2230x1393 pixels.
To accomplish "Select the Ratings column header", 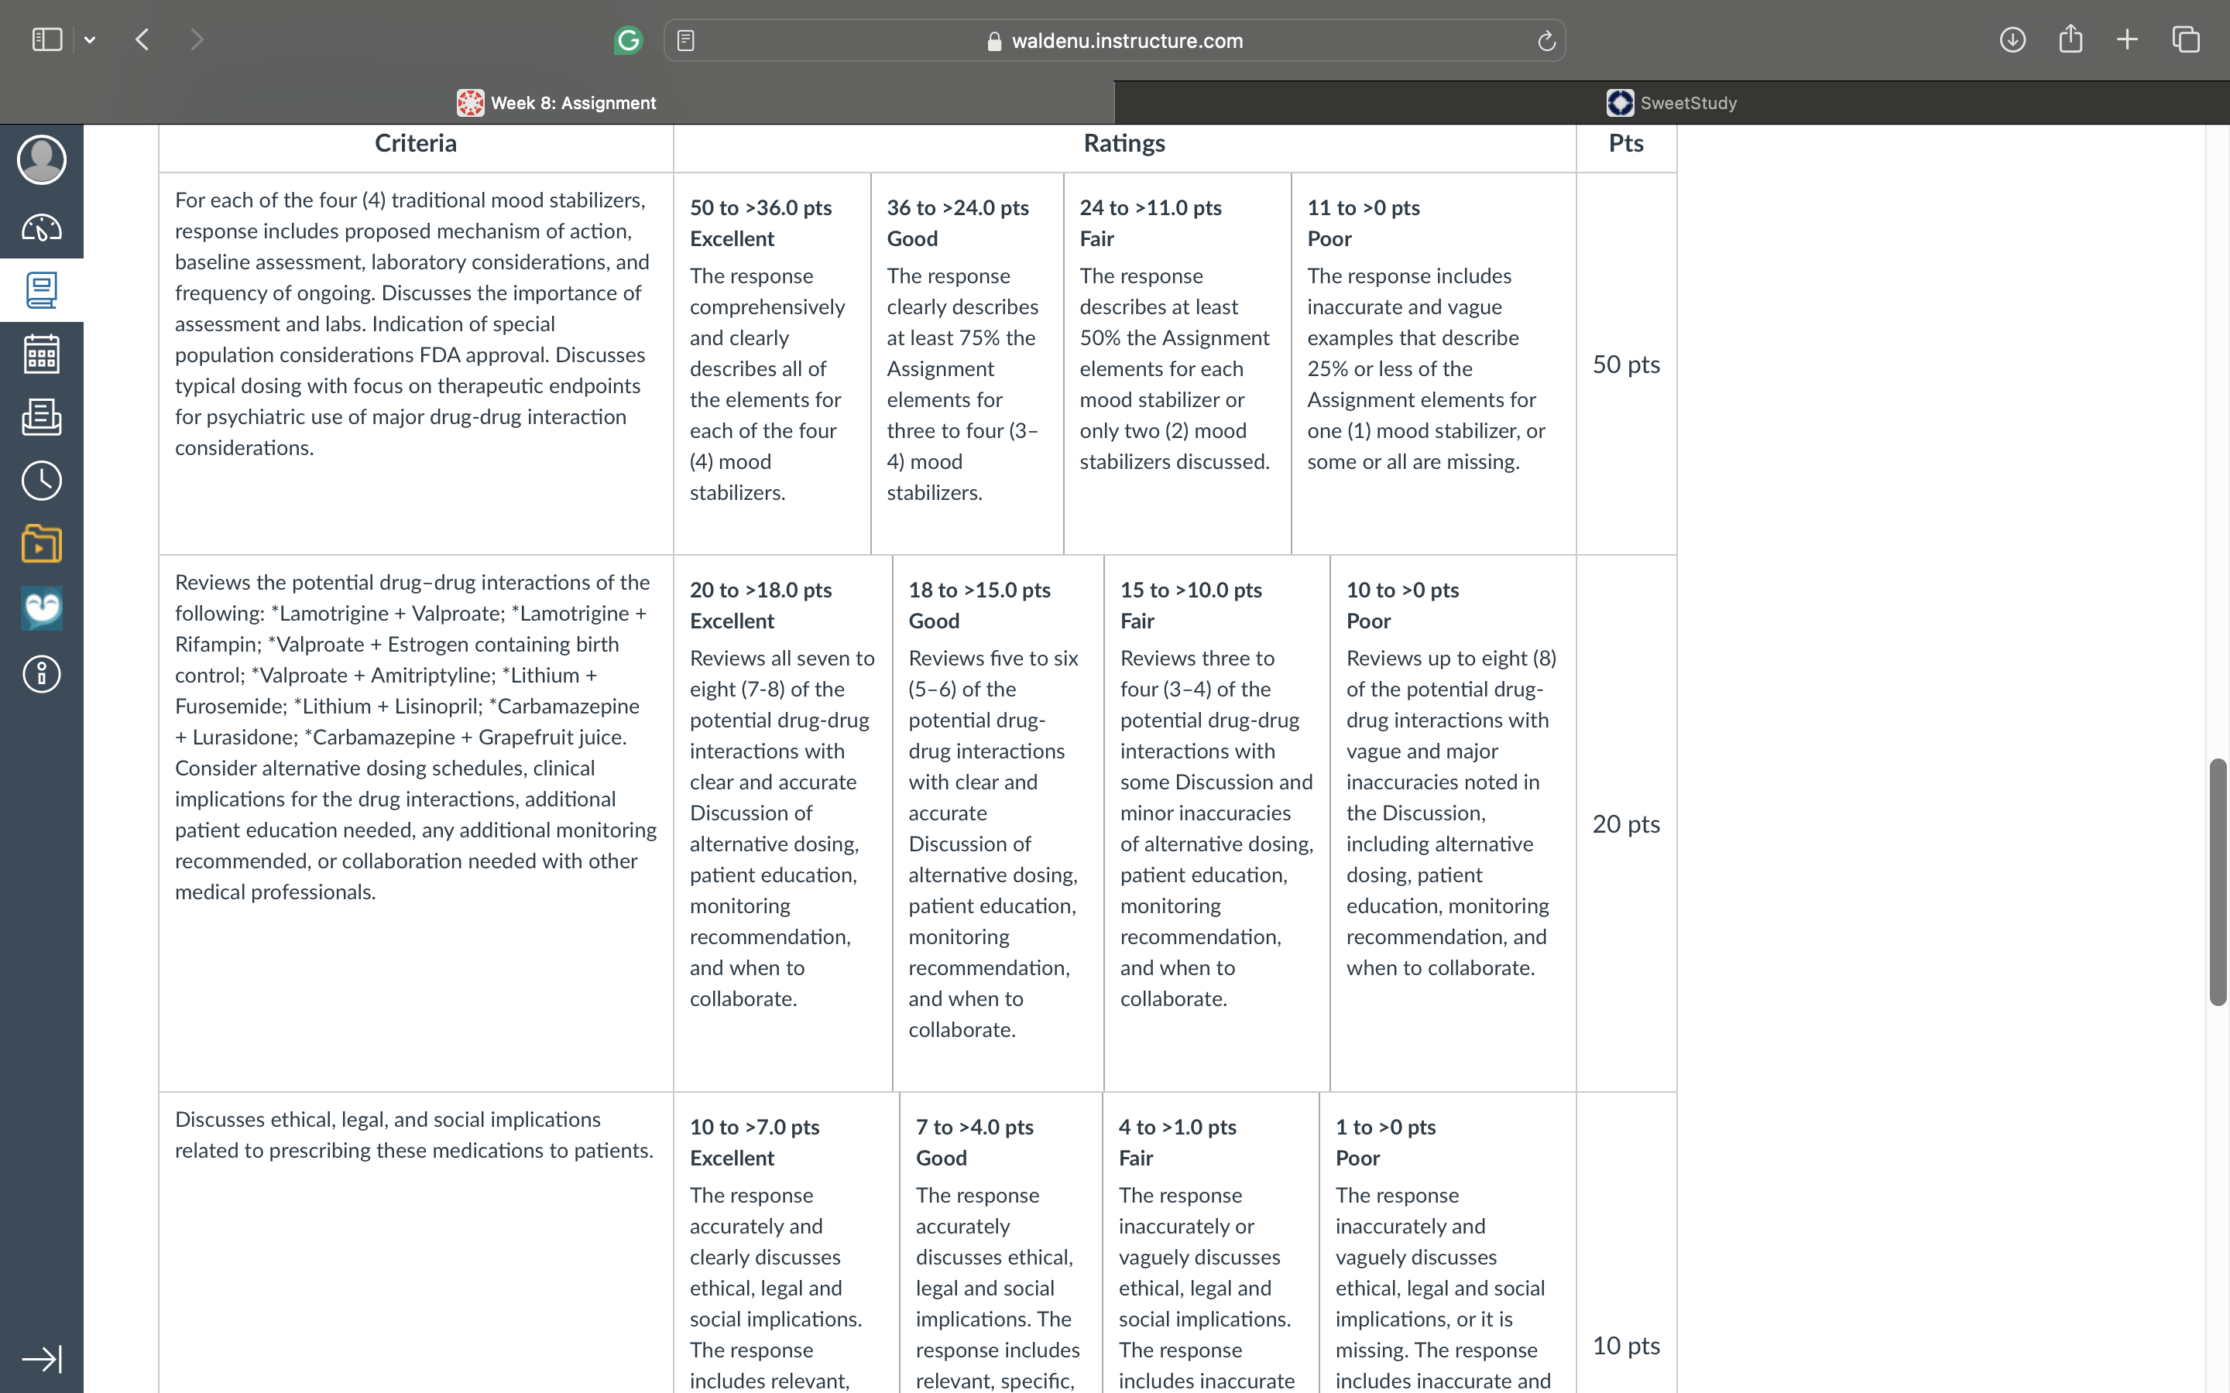I will (1124, 144).
